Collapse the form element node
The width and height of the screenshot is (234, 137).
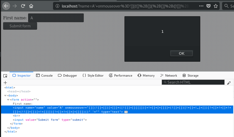[8, 100]
